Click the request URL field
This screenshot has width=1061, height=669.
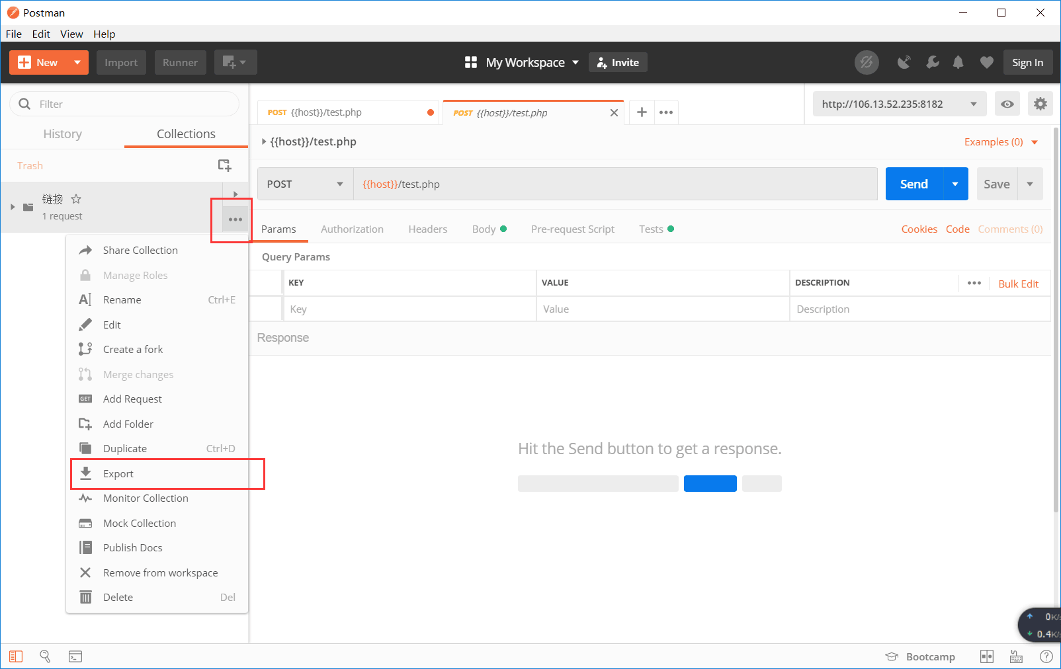click(x=615, y=184)
